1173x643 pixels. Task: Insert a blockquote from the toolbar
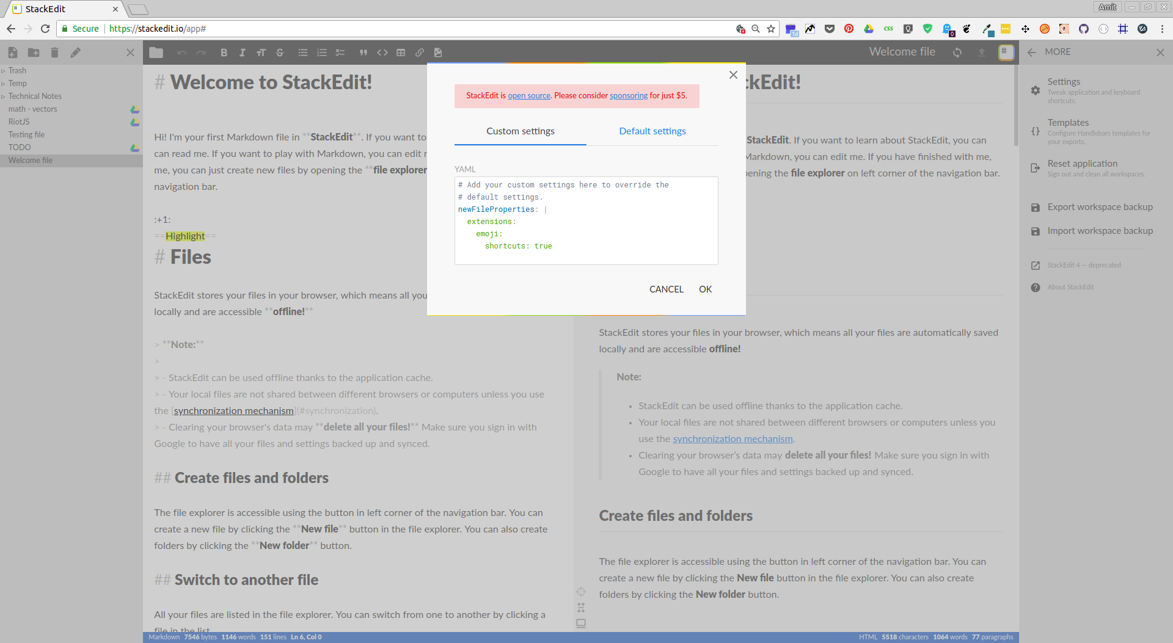point(364,53)
